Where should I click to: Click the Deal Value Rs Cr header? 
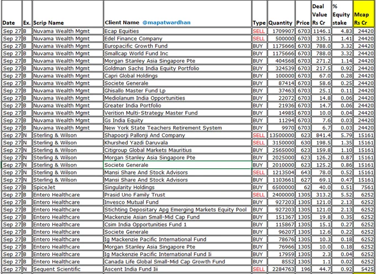[x=322, y=14]
